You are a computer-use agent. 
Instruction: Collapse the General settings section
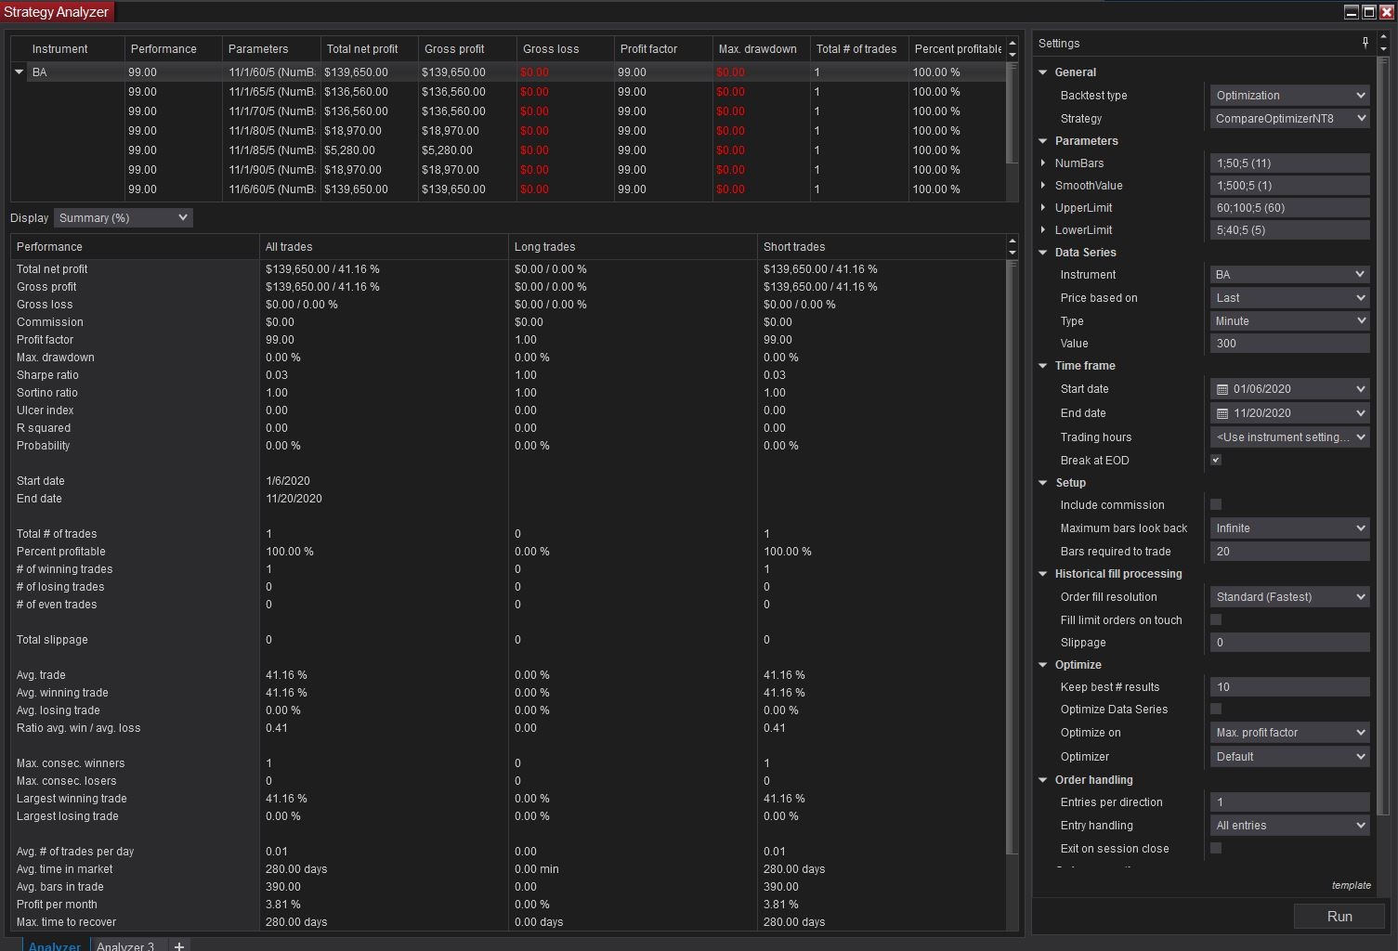(x=1043, y=72)
